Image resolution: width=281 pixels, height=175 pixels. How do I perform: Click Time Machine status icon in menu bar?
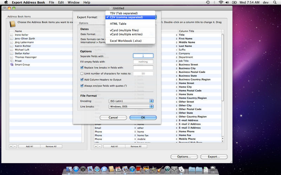pos(208,2)
